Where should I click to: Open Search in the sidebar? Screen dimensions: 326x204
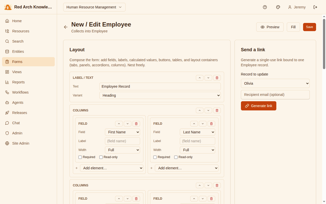tap(28, 41)
